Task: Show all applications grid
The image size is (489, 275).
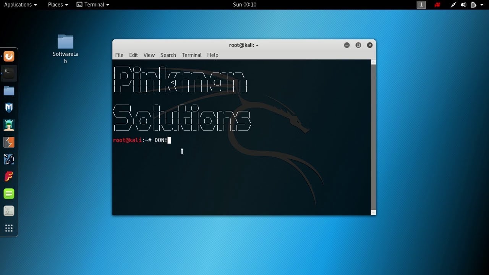Action: pos(9,228)
